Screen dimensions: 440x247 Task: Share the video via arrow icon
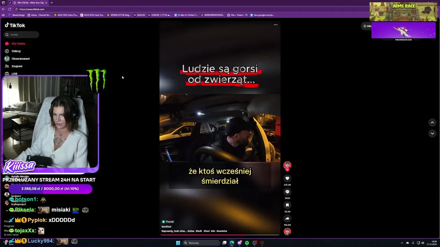[287, 219]
